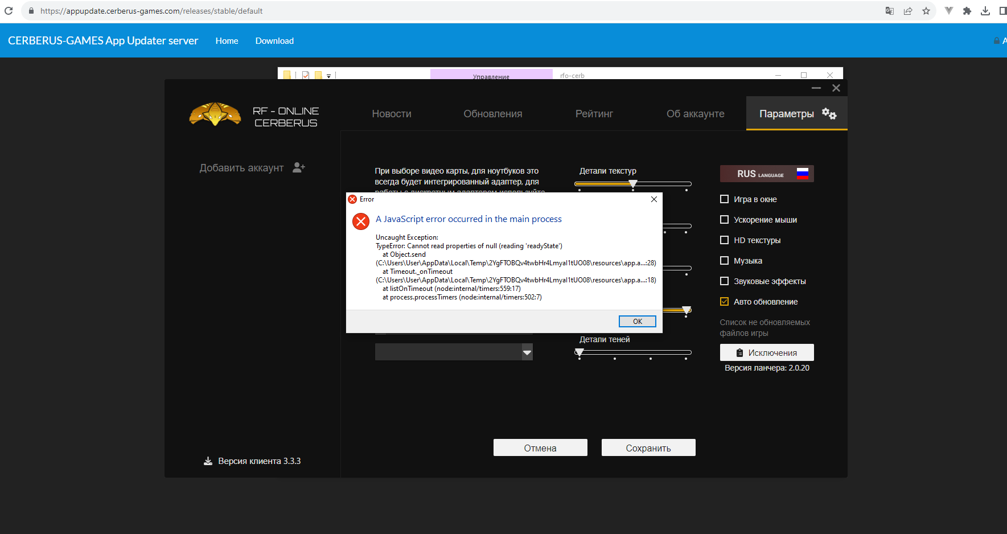Bookmark this page with the star
The image size is (1007, 534).
pyautogui.click(x=926, y=11)
